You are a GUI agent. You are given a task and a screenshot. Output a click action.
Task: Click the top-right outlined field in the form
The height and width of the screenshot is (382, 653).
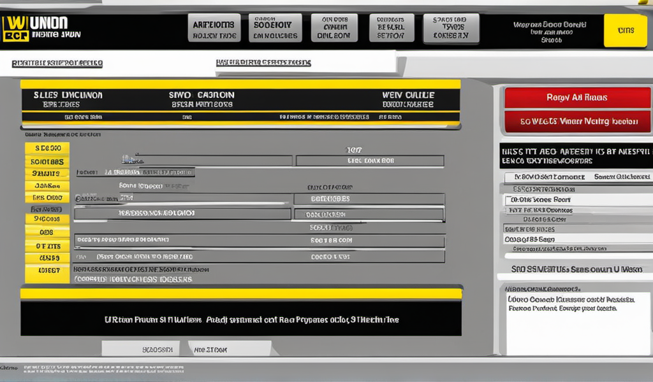point(370,161)
